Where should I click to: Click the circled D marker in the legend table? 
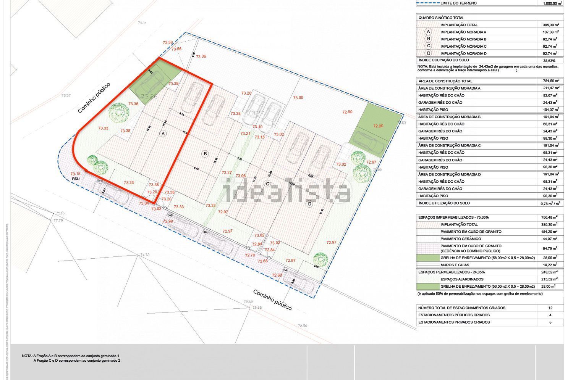(428, 53)
